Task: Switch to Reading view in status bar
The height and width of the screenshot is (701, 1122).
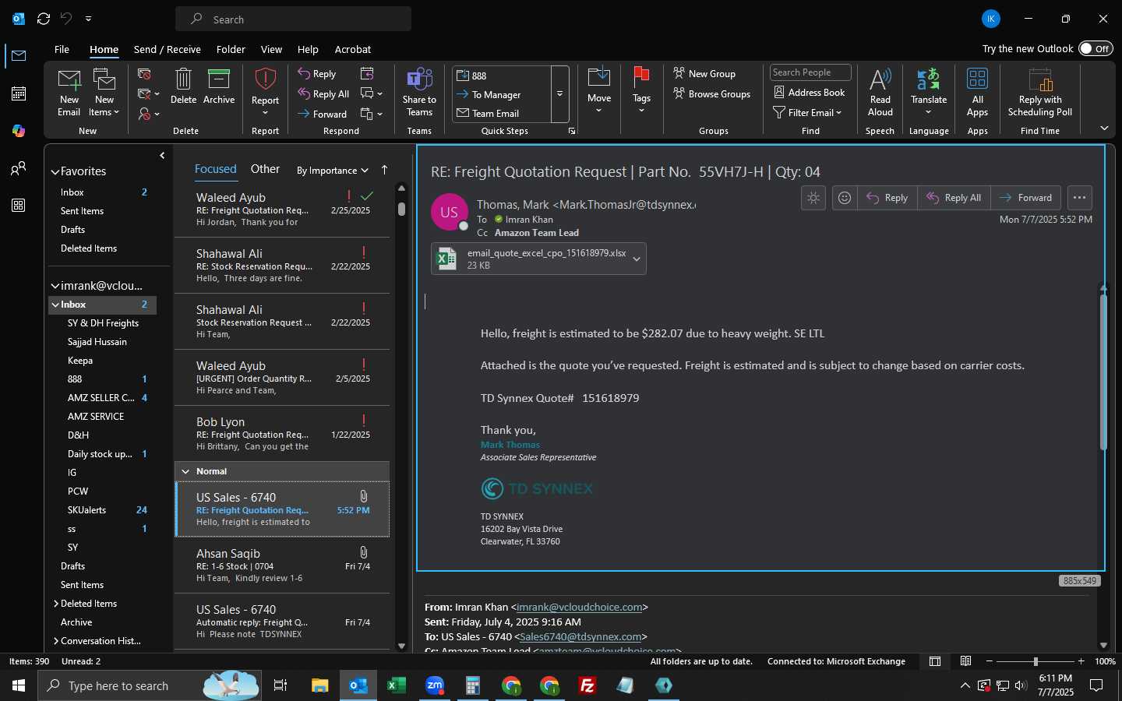Action: 965,661
